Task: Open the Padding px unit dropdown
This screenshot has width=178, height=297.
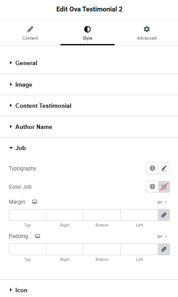Action: [163, 236]
